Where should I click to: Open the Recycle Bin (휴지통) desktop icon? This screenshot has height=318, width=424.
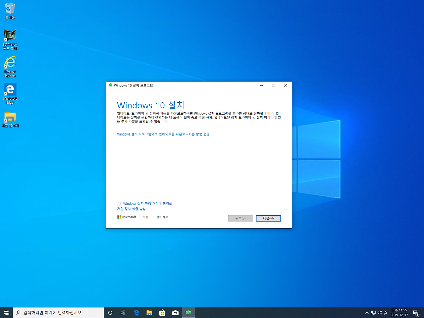(10, 11)
